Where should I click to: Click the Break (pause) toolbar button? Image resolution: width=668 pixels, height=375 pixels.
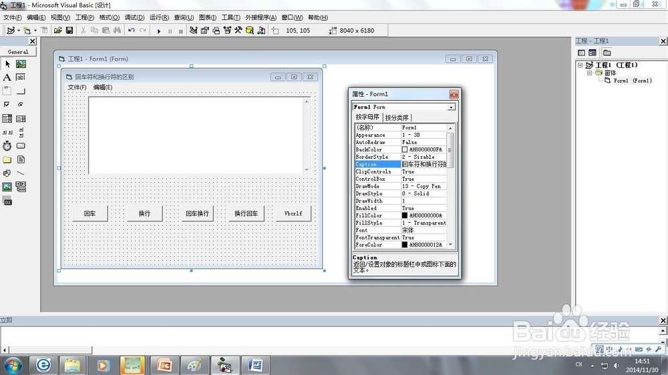(170, 31)
